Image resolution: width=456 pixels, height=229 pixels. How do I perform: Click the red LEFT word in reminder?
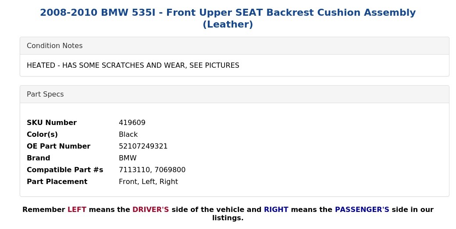[x=77, y=210]
